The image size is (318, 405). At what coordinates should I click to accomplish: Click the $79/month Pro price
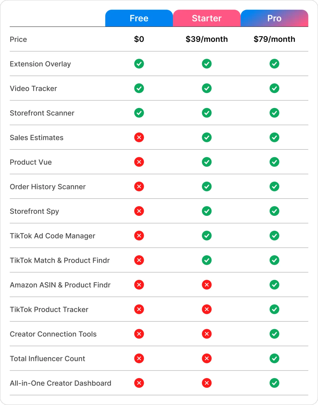(x=274, y=39)
